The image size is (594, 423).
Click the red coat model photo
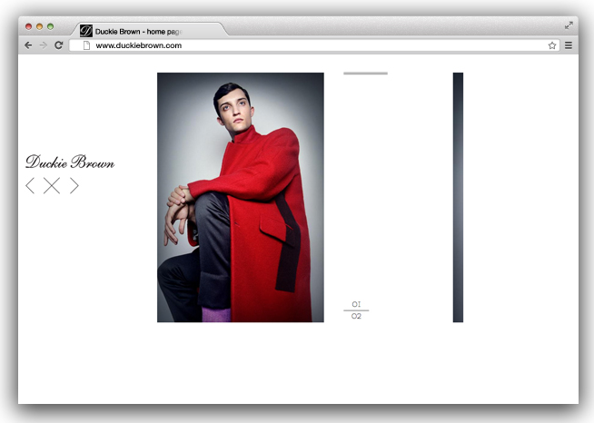tap(241, 197)
